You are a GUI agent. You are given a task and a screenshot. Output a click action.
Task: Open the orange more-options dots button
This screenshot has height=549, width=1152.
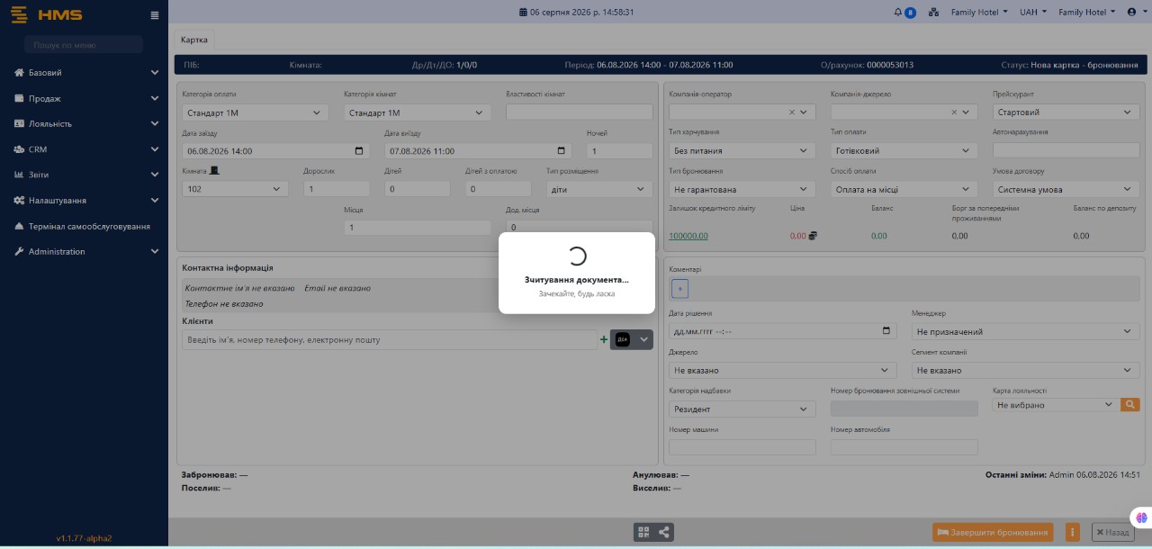1072,532
